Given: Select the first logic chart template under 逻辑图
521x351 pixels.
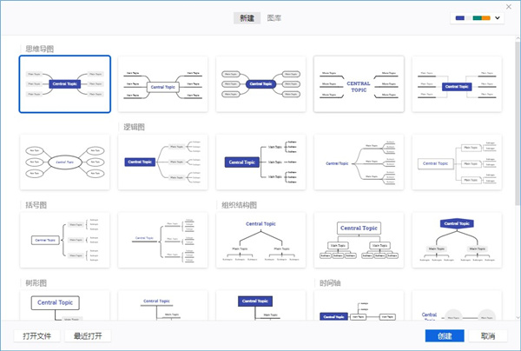Looking at the screenshot, I should tap(163, 162).
